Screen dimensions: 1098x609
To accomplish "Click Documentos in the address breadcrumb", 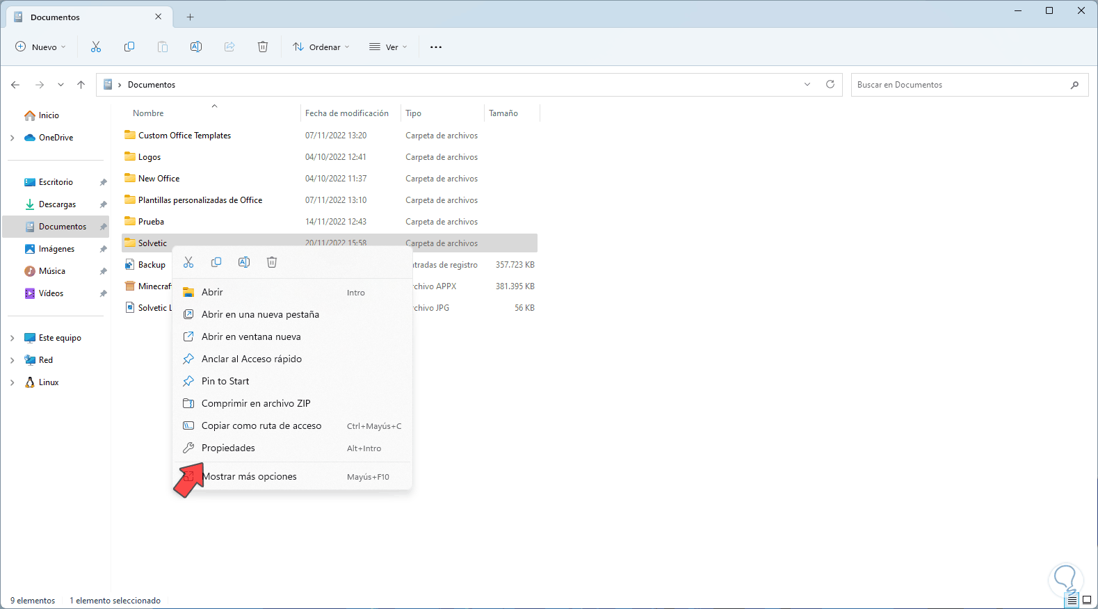I will [152, 85].
